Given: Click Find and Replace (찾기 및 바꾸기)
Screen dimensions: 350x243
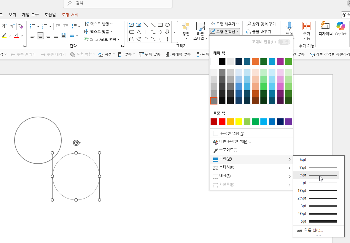Looking at the screenshot, I should tap(261, 24).
